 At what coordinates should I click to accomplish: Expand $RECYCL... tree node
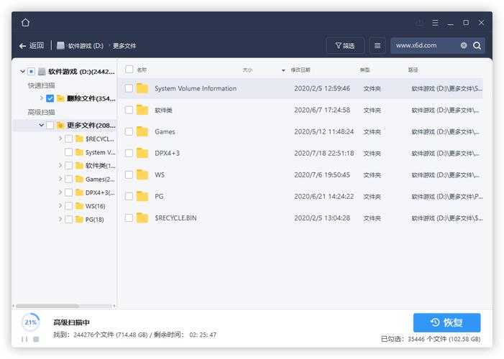[x=60, y=139]
